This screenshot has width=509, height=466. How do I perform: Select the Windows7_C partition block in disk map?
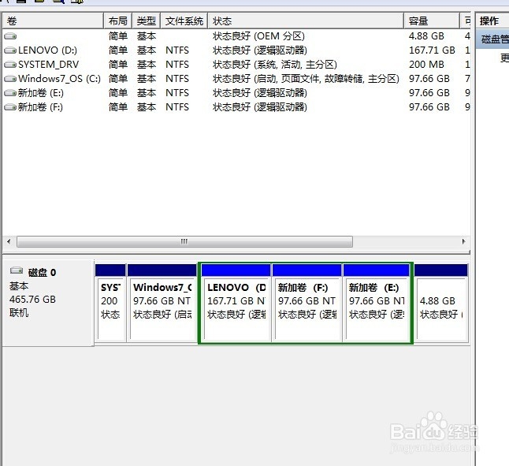pyautogui.click(x=162, y=303)
